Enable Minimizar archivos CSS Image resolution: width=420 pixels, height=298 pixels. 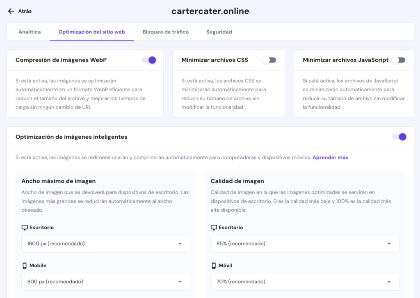269,59
